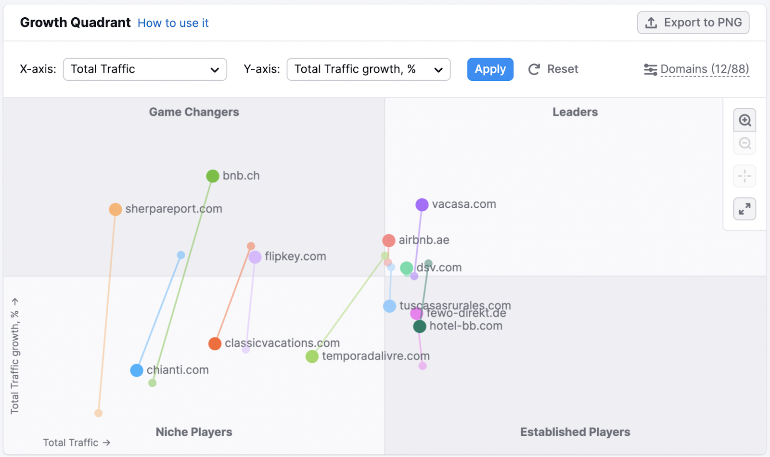Open the 'How to use it' link
The width and height of the screenshot is (770, 457).
coord(173,23)
